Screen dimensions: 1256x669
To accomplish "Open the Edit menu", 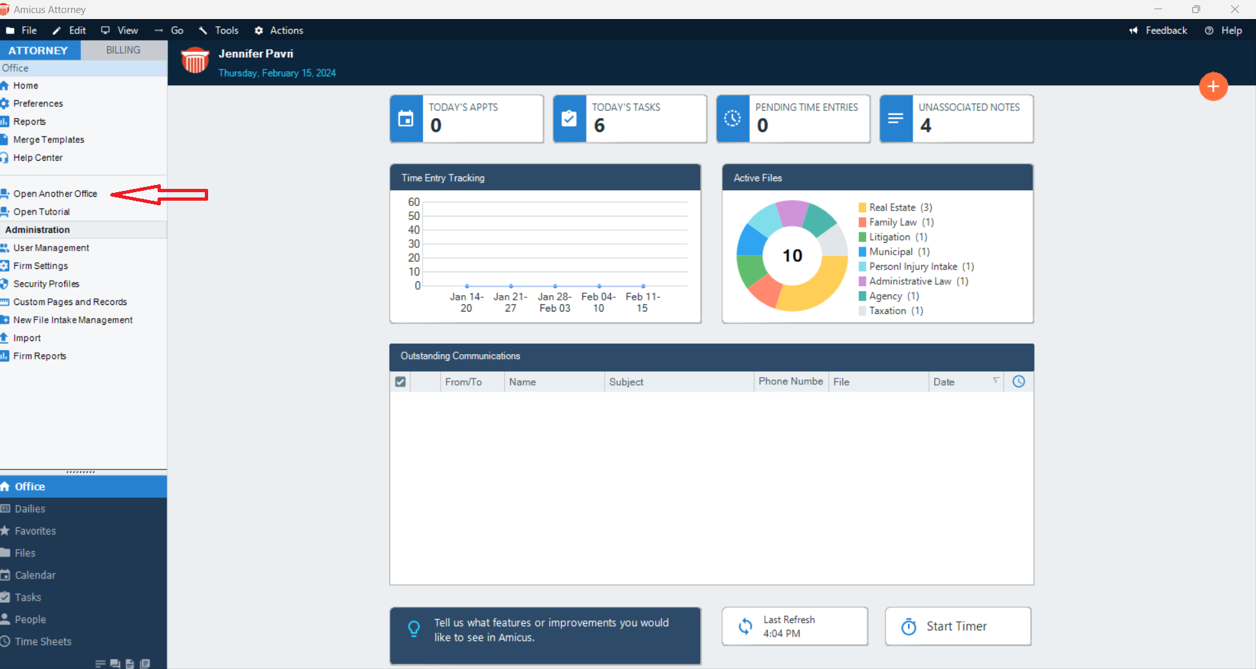I will [x=70, y=30].
